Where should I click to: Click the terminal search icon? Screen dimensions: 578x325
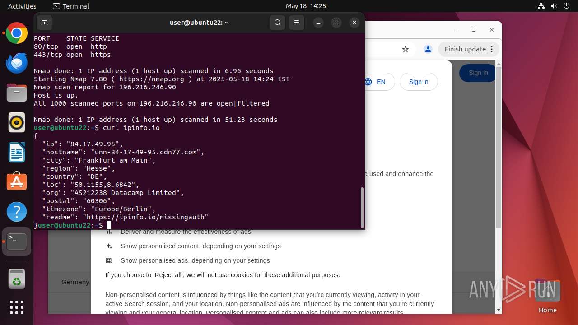278,23
